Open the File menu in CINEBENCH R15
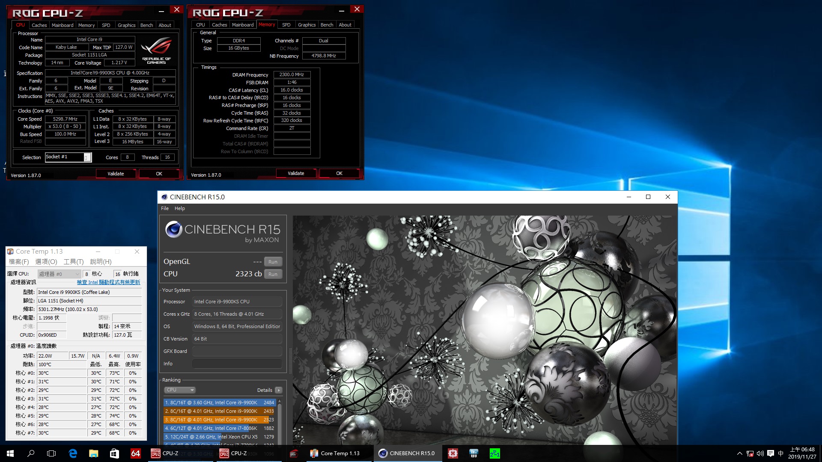The height and width of the screenshot is (462, 822). click(164, 209)
